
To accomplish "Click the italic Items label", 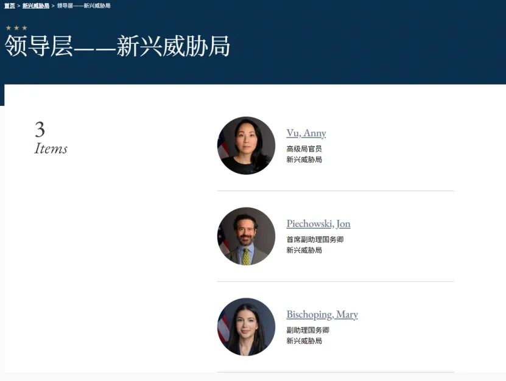I will pos(51,149).
